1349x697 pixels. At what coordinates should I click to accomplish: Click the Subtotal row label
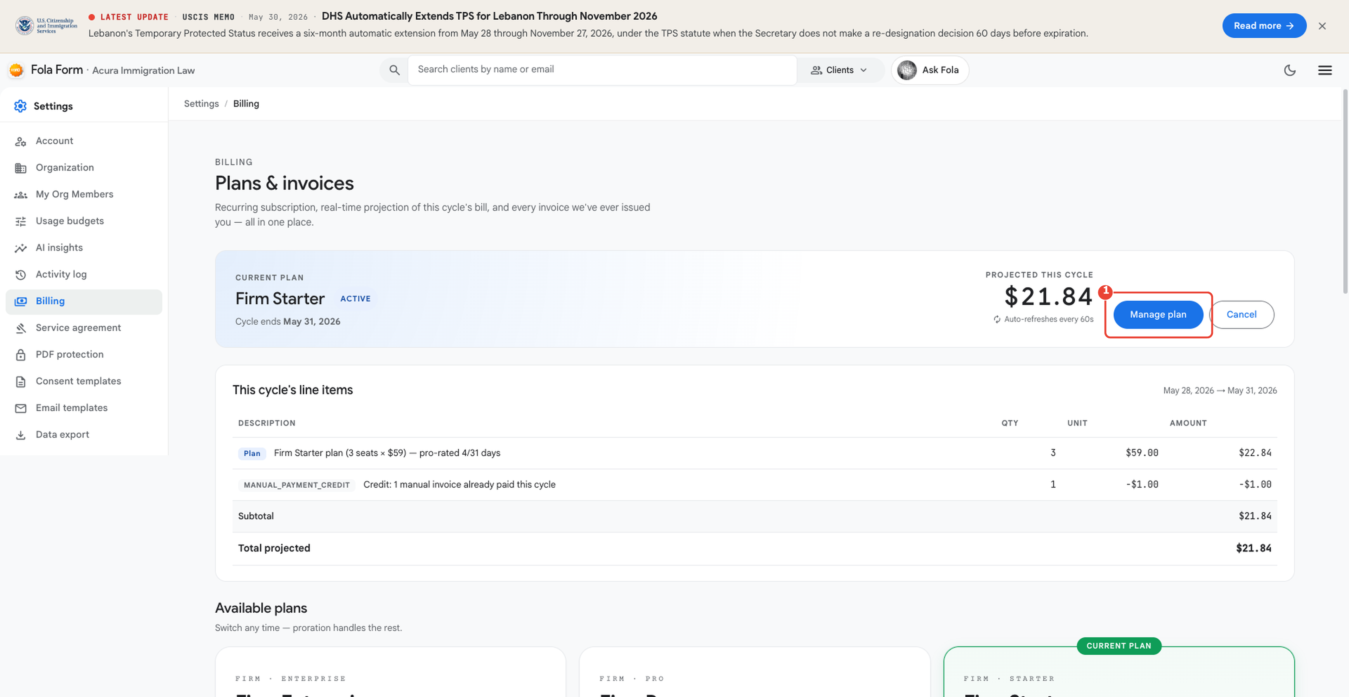(255, 516)
